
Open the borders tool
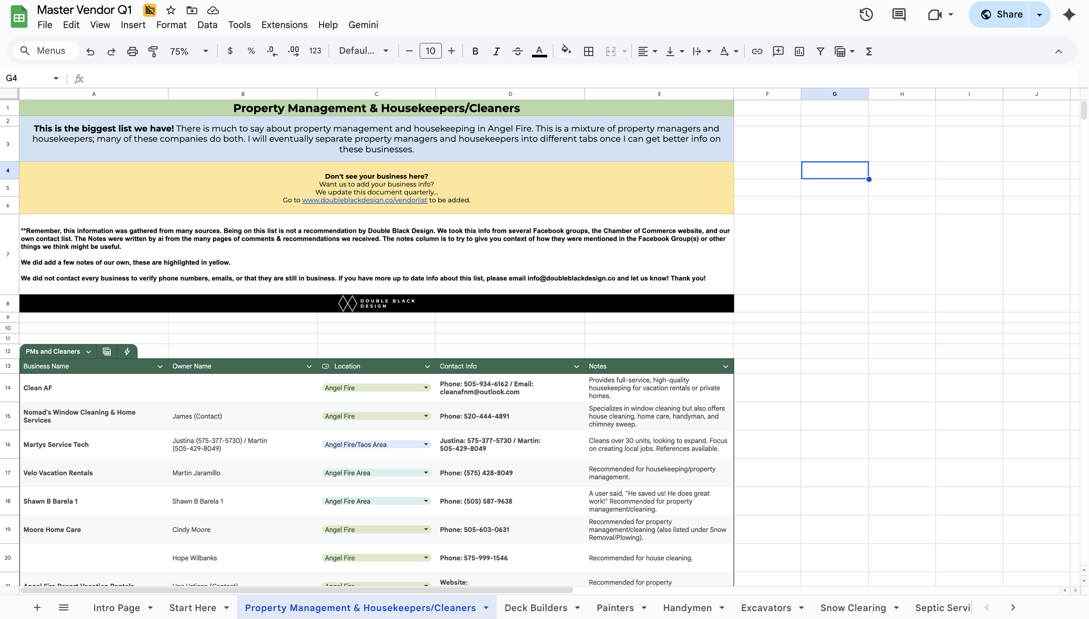588,51
